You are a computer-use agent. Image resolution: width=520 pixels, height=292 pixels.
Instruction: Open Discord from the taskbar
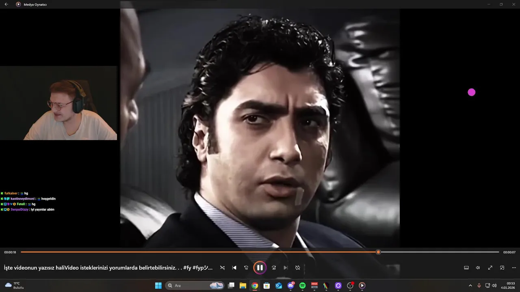[290, 286]
